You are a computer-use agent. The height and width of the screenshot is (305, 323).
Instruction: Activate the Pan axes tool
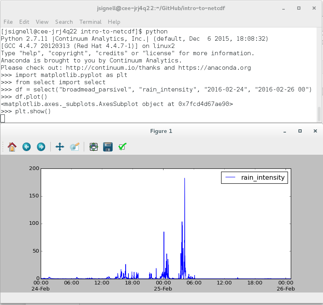[60, 147]
